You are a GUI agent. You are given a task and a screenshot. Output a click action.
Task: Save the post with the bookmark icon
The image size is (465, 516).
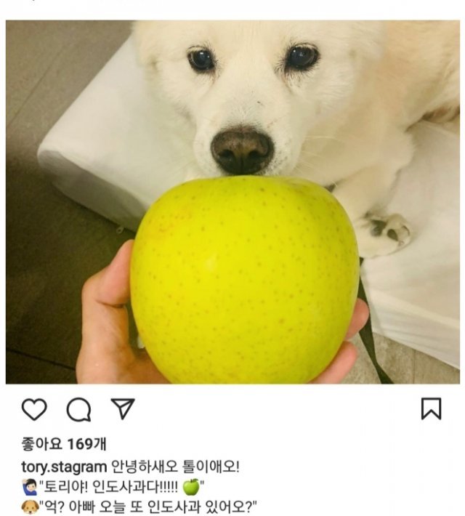(x=431, y=408)
